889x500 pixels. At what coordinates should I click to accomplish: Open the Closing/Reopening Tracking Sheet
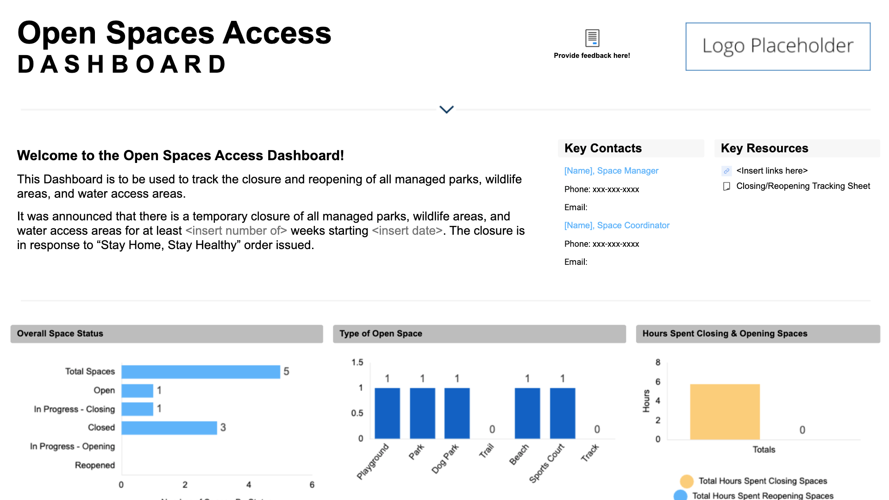click(803, 186)
